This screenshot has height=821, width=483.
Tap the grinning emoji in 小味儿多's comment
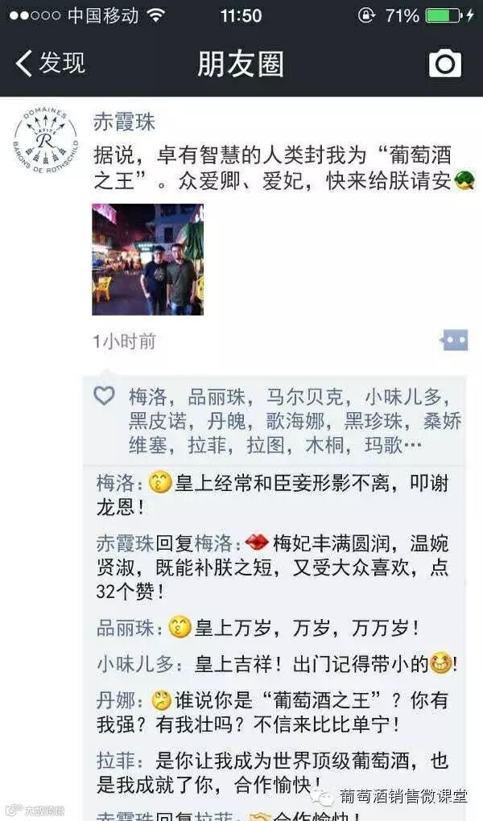pyautogui.click(x=440, y=664)
